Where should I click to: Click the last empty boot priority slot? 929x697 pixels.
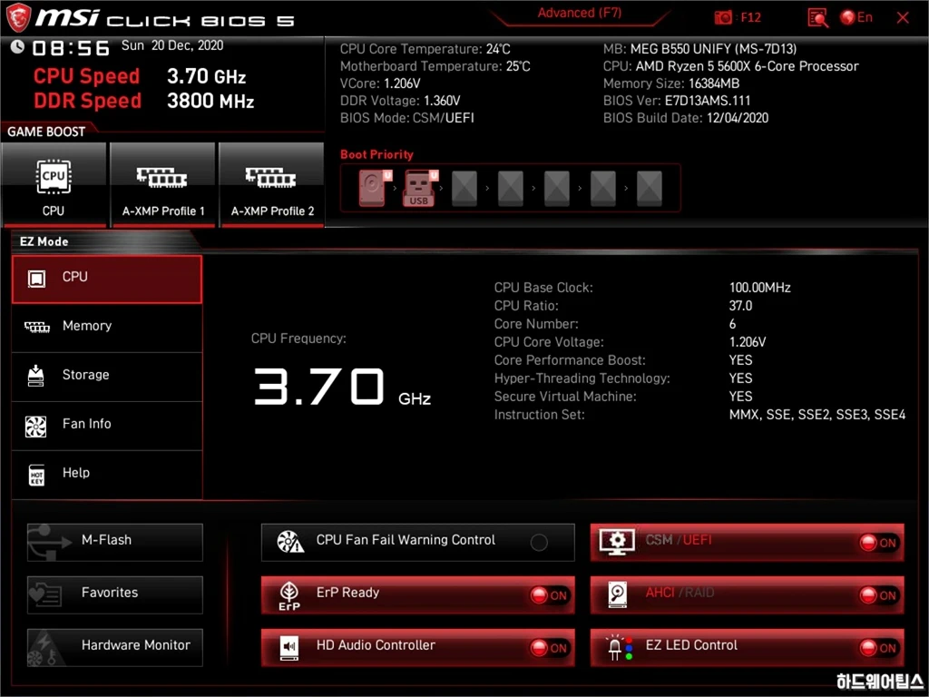click(x=650, y=188)
